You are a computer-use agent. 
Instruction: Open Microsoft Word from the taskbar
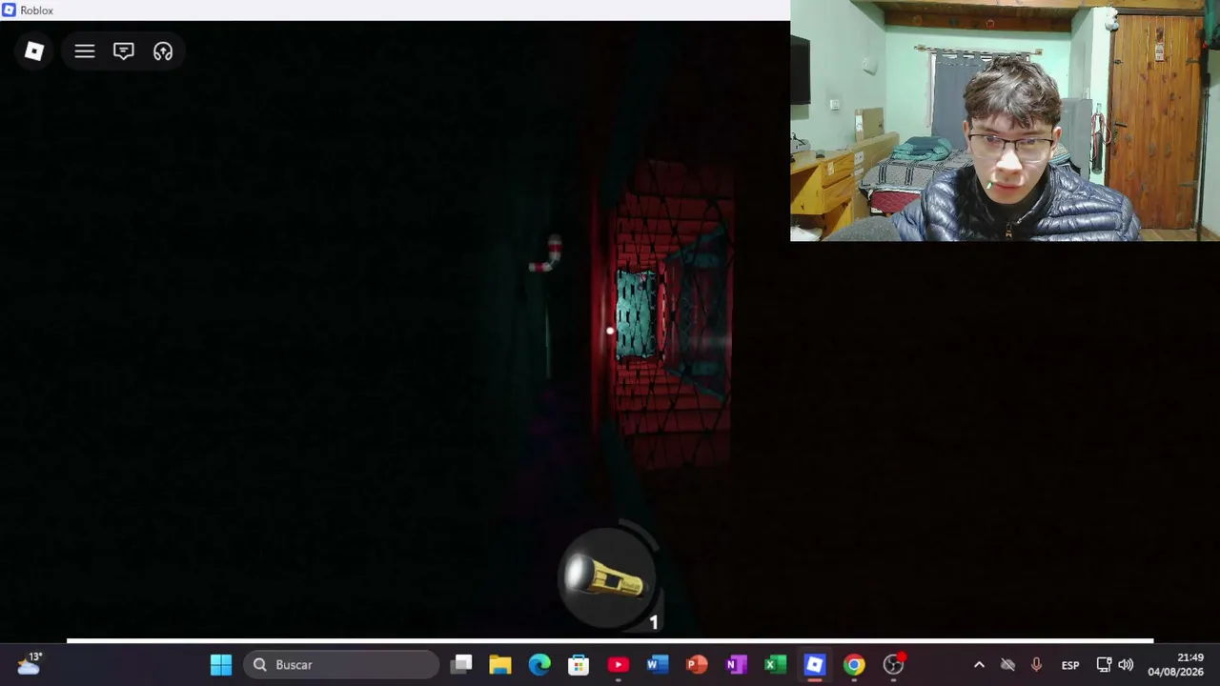tap(657, 665)
